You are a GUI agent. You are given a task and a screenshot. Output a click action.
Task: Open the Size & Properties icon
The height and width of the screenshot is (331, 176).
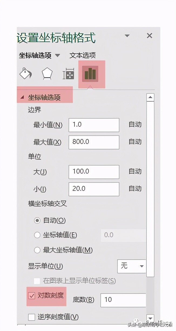(x=69, y=74)
